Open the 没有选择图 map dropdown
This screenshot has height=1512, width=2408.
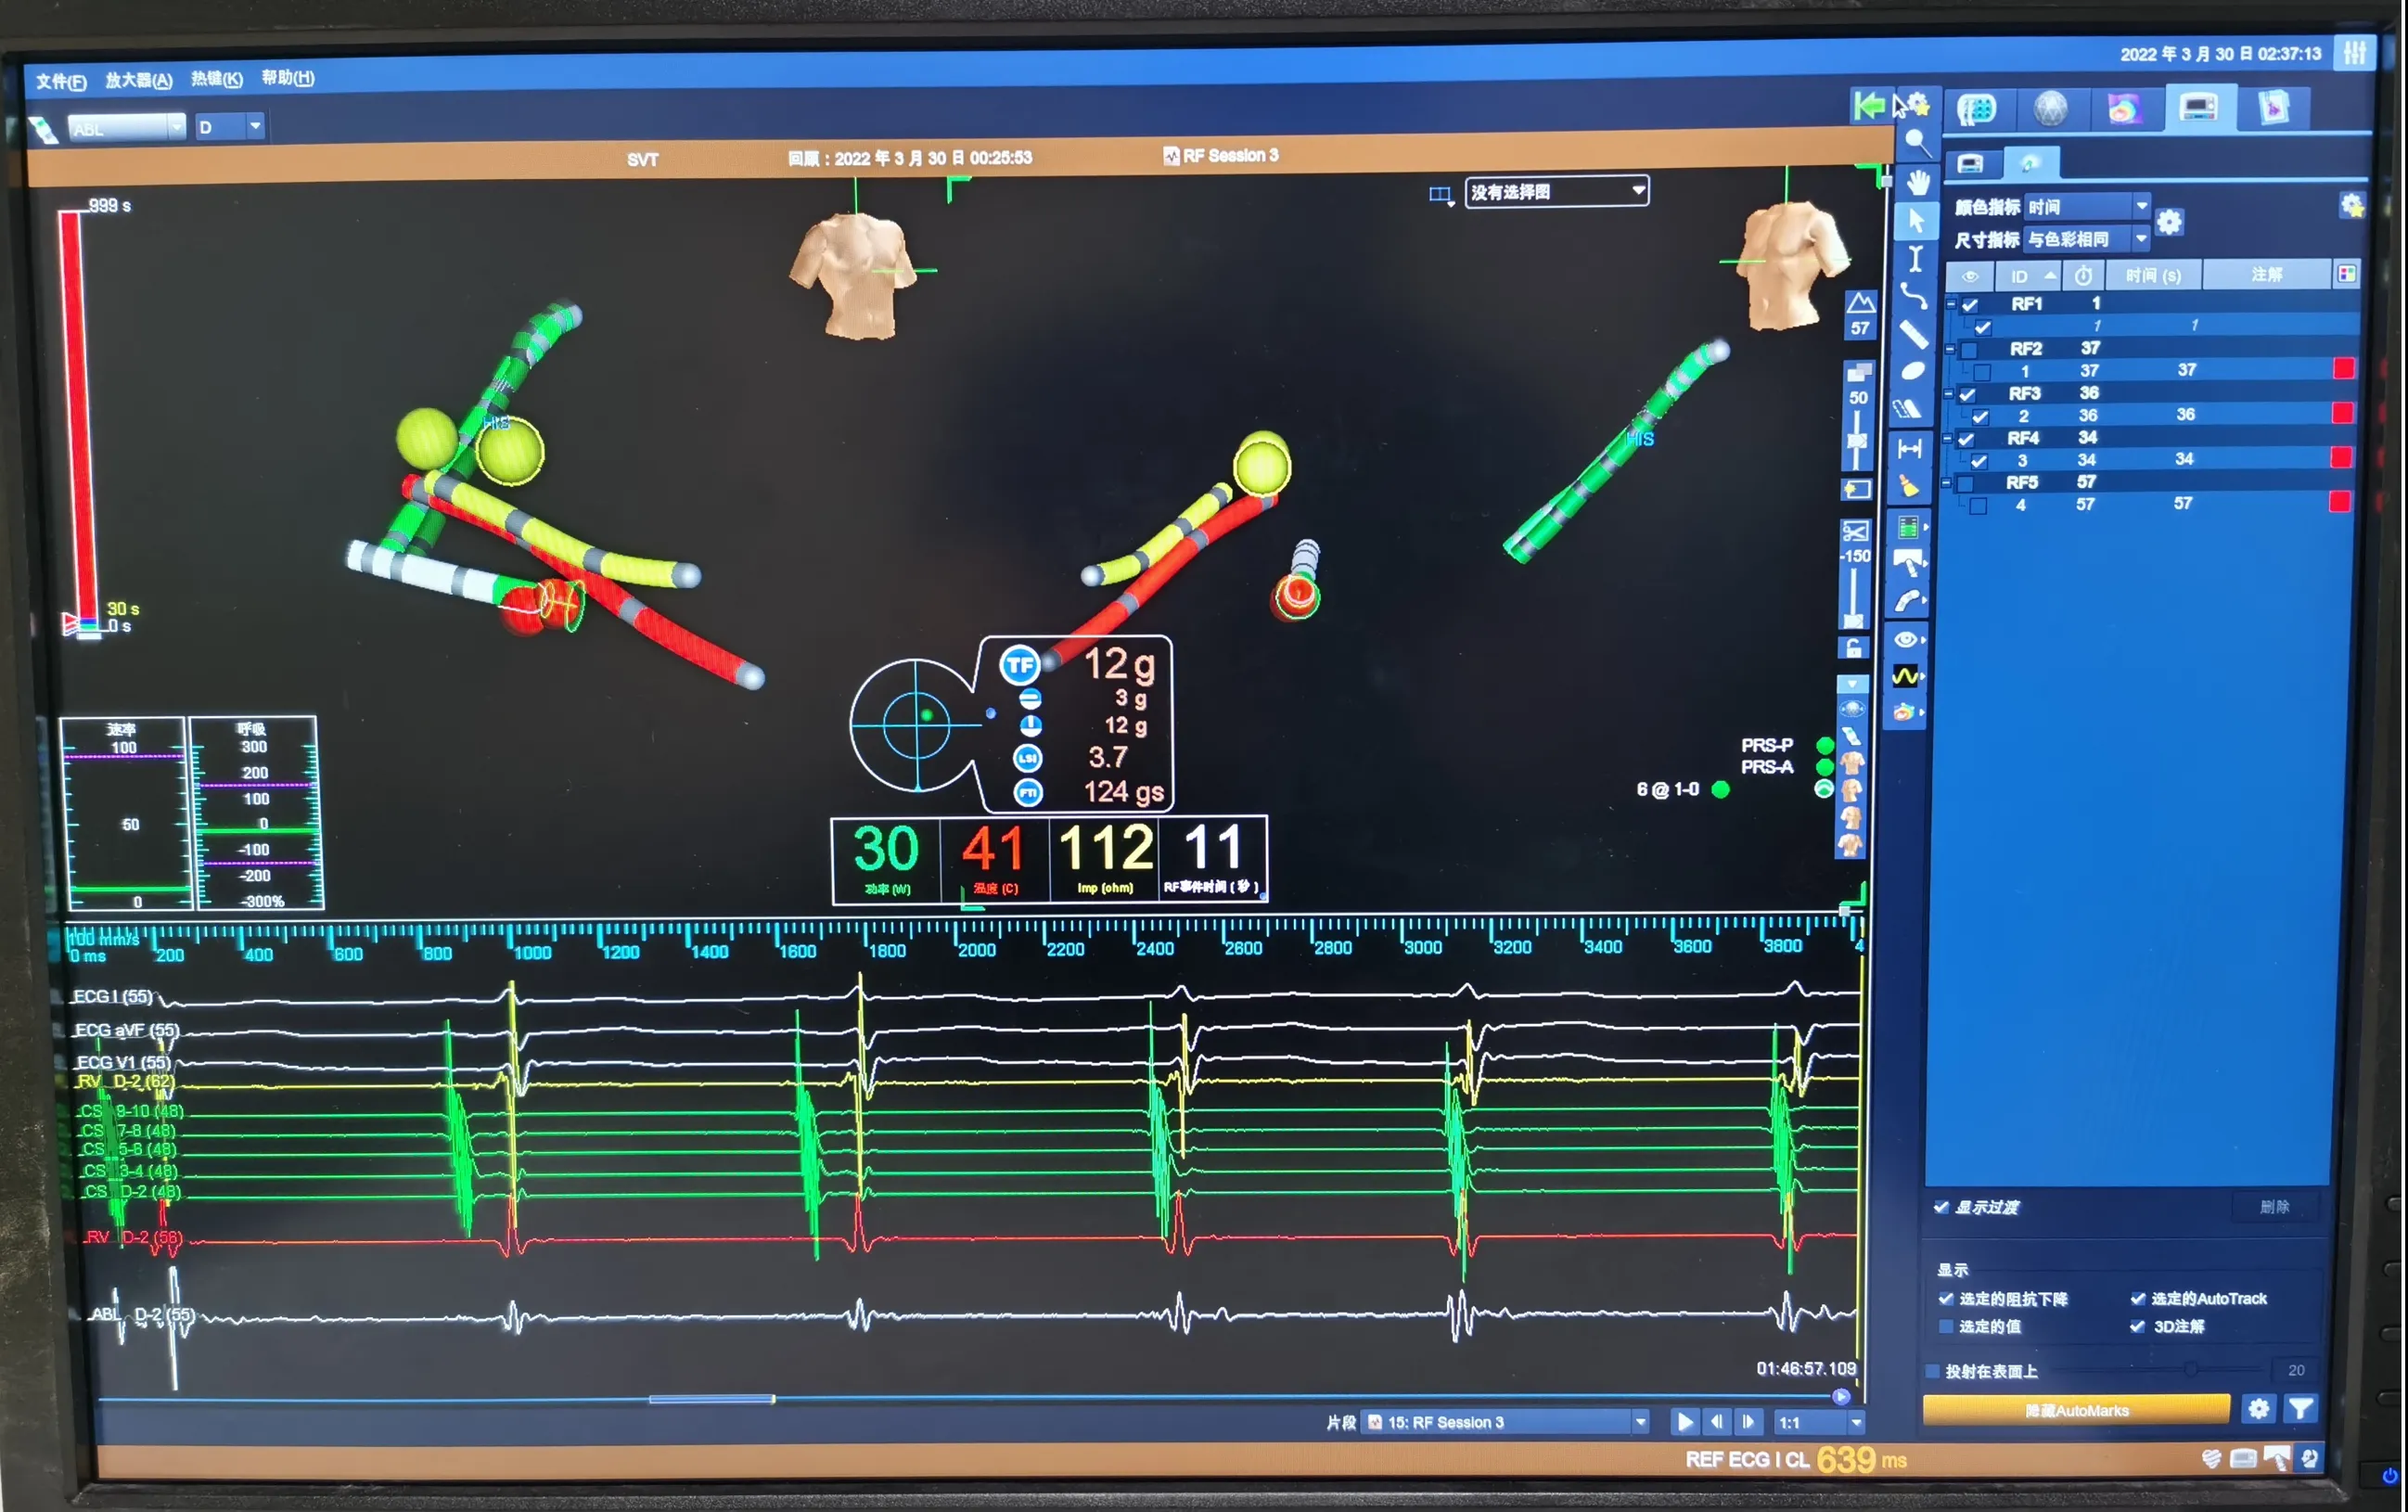pos(1557,191)
